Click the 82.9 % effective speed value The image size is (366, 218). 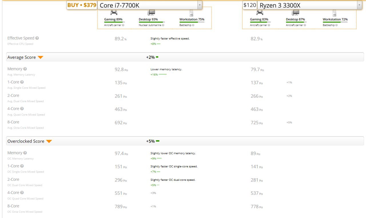(256, 39)
